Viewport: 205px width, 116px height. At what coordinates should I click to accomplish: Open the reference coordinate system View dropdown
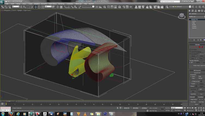[48, 7]
